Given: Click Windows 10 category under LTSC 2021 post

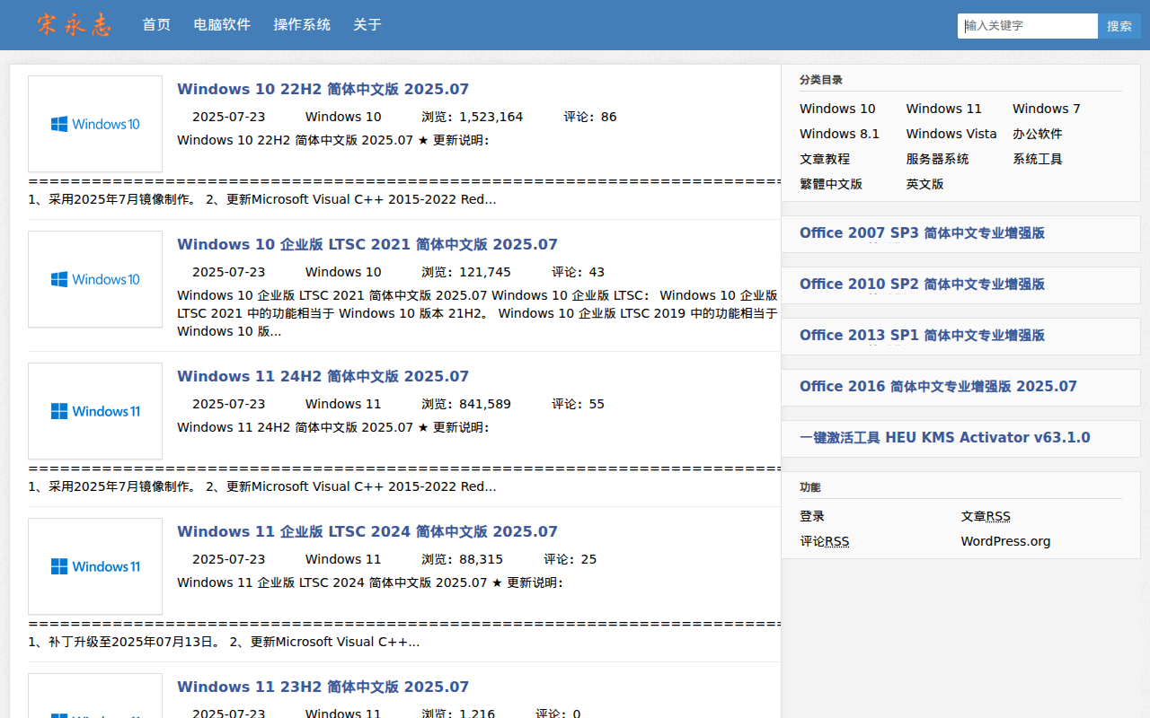Looking at the screenshot, I should click(x=343, y=272).
